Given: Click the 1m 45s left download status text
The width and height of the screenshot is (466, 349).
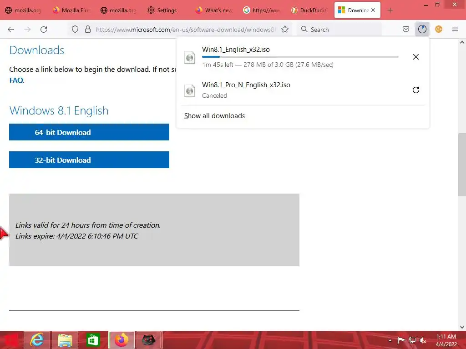Looking at the screenshot, I should [x=268, y=65].
